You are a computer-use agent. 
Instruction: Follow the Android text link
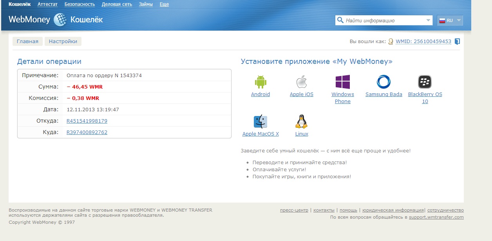tap(260, 94)
